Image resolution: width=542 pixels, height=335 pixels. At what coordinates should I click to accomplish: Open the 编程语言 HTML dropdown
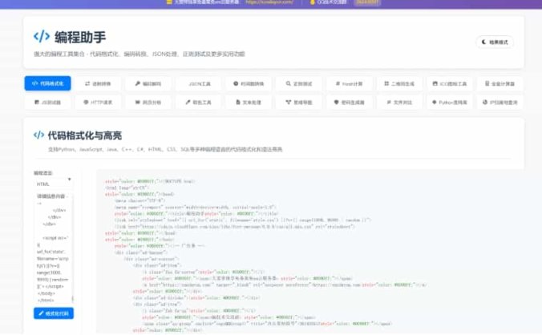pyautogui.click(x=54, y=184)
